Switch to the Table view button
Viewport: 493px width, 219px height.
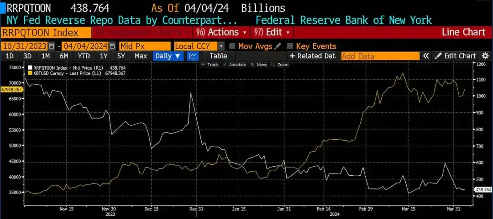[218, 56]
